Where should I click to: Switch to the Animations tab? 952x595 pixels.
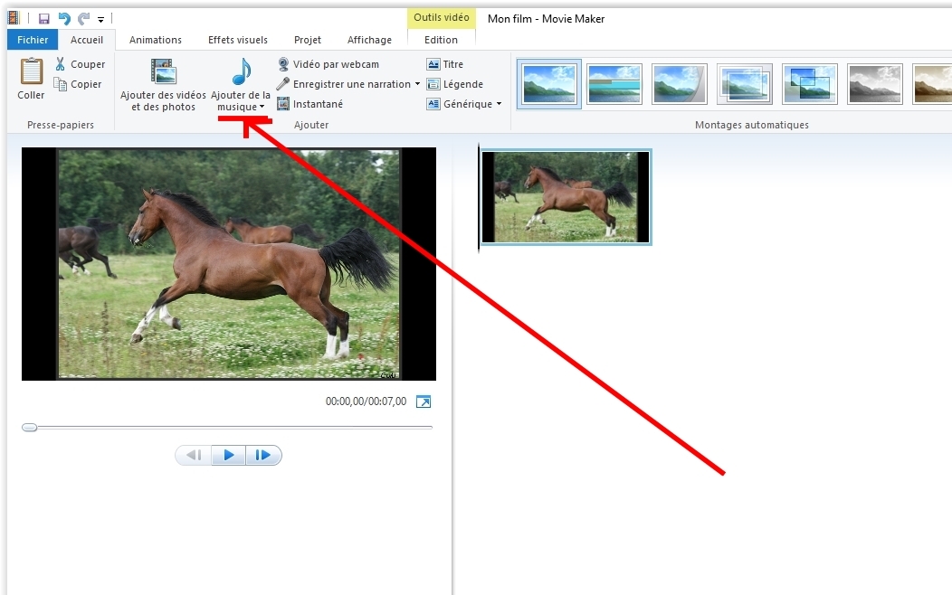[155, 40]
